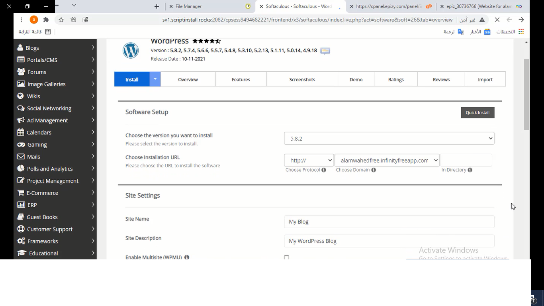The height and width of the screenshot is (306, 544).
Task: Open the Chrome three-dot menu
Action: point(22,20)
